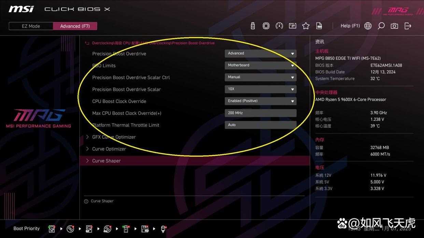Click the System Temperature value 32 °C
This screenshot has width=424, height=238.
(x=375, y=79)
